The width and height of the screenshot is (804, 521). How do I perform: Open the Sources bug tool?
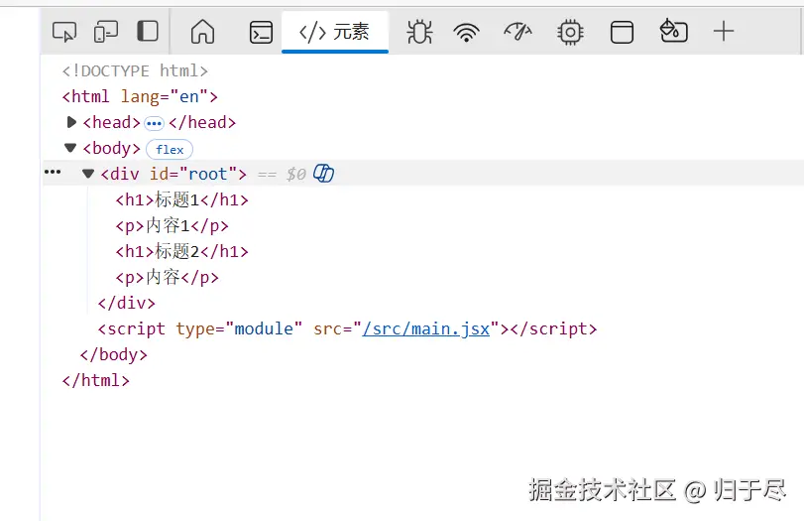[419, 32]
